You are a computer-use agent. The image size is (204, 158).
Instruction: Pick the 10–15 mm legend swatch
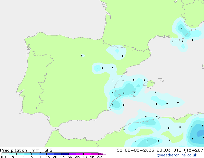[43, 154]
